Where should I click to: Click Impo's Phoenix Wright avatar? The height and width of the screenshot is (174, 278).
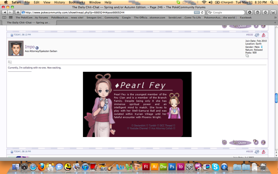point(16,48)
